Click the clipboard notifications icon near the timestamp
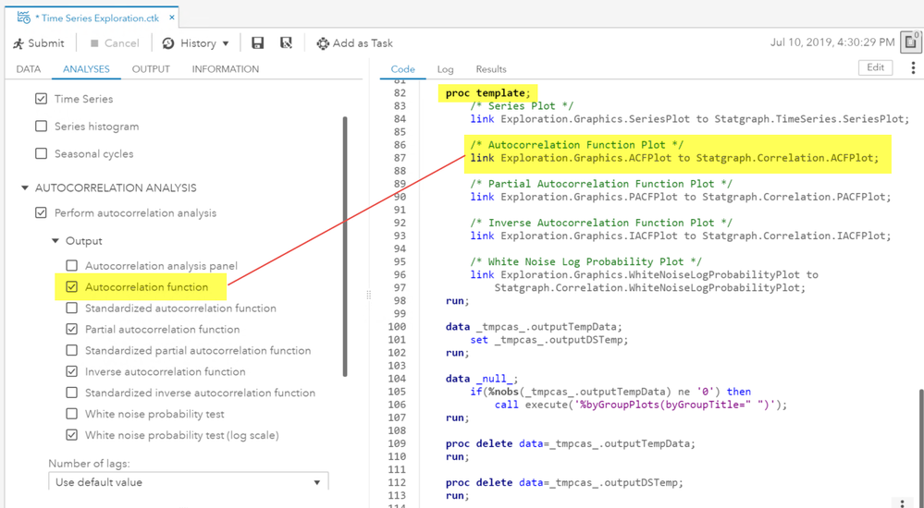The width and height of the screenshot is (924, 508). pos(911,42)
